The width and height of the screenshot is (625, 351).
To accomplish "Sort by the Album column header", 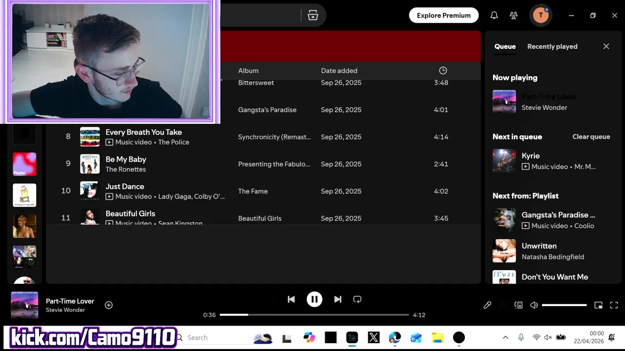I will point(248,71).
